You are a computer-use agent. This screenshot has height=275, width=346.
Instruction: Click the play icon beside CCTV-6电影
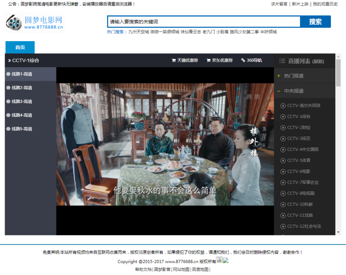283,172
